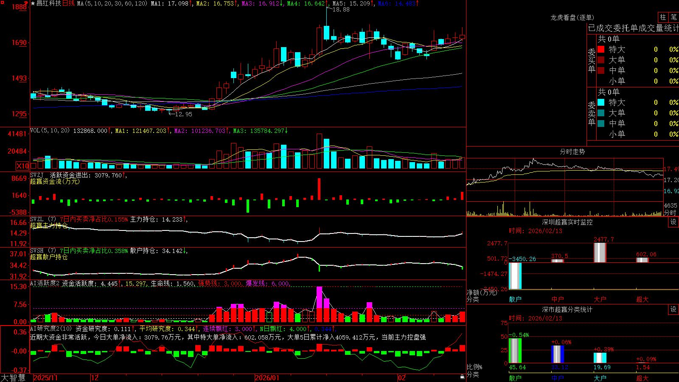Image resolution: width=679 pixels, height=382 pixels.
Task: Click the green 散户 ratio bar -0.54%
Action: (515, 351)
